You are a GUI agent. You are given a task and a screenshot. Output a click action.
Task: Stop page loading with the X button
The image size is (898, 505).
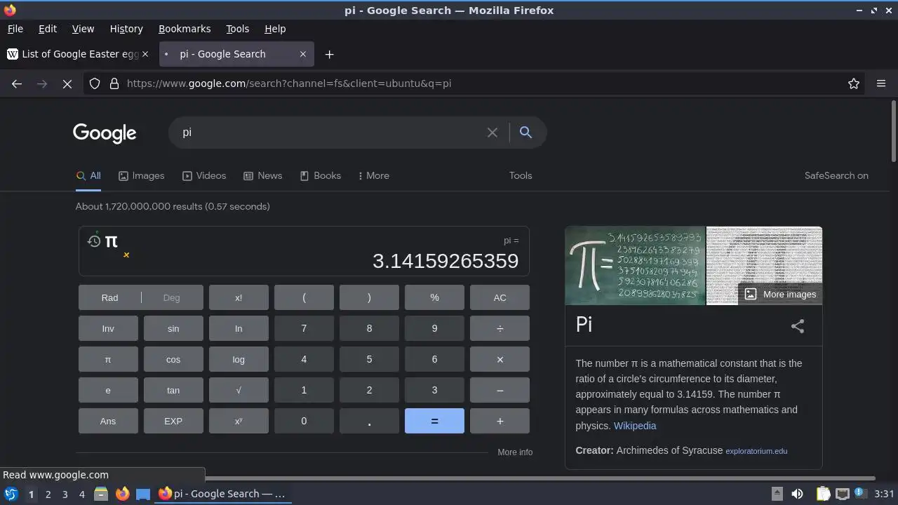[67, 83]
